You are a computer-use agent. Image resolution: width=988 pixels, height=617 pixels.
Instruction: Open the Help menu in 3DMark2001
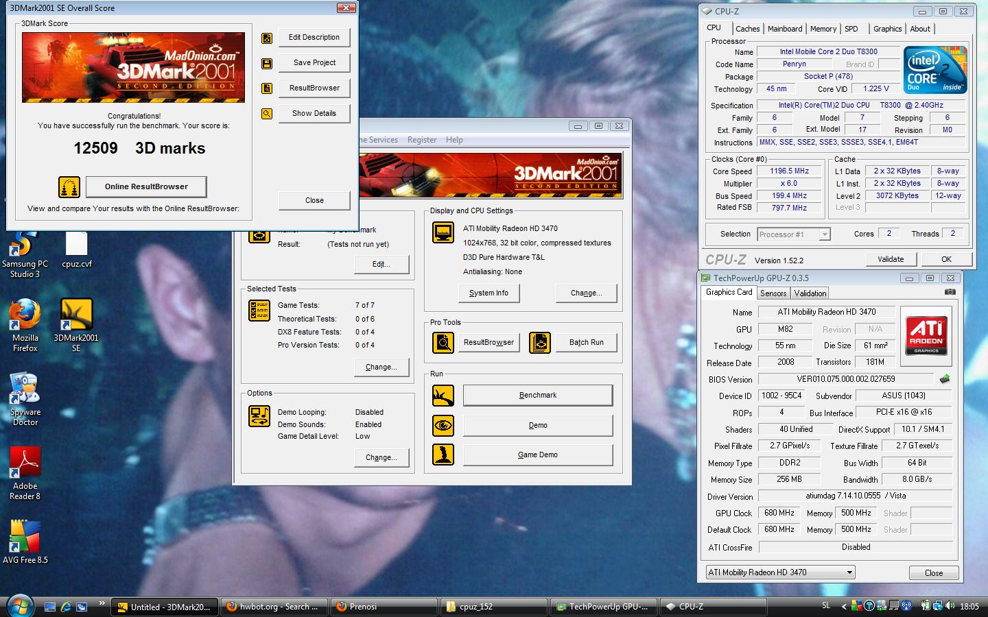(454, 140)
